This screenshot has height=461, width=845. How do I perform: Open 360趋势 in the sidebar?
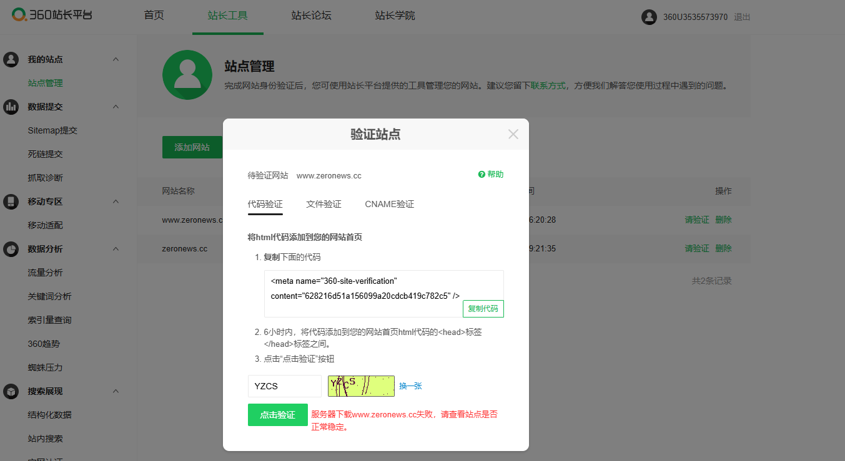click(x=44, y=344)
